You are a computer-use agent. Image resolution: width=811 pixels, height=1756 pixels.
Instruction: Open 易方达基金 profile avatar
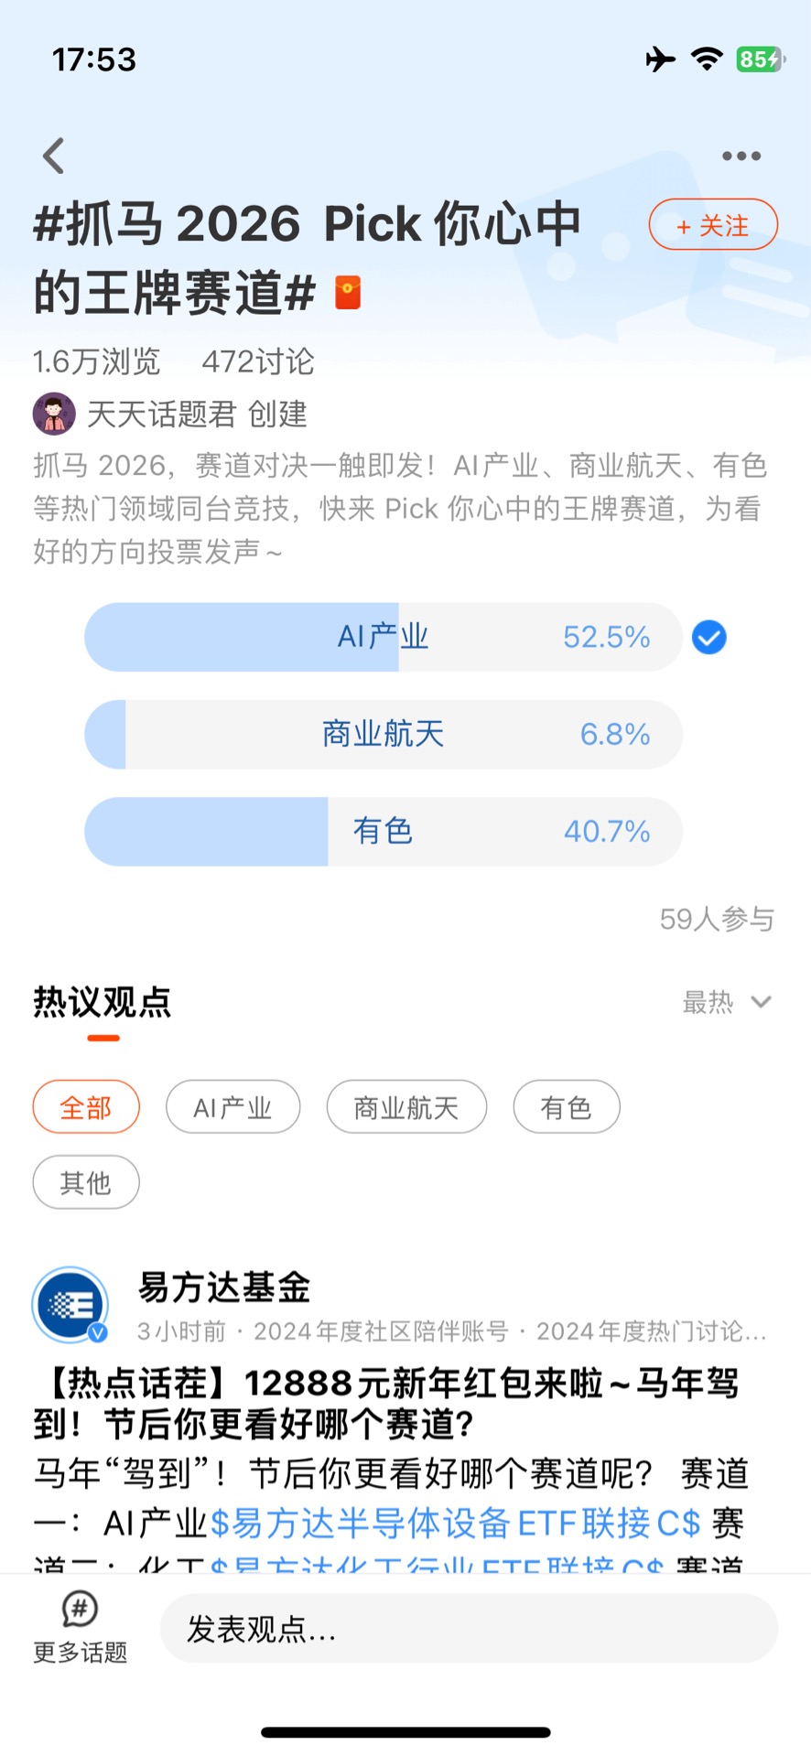tap(70, 1304)
